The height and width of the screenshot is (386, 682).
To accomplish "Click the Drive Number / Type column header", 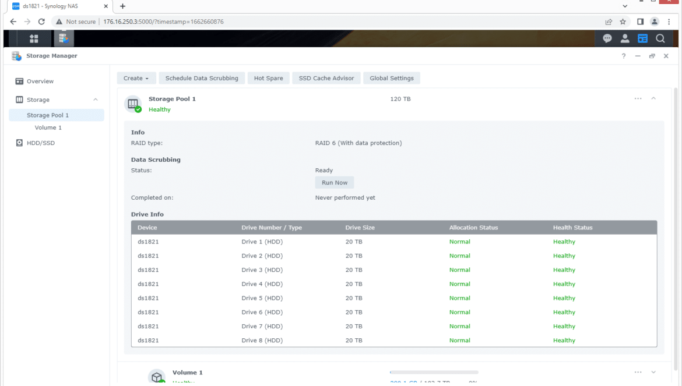I will 272,228.
